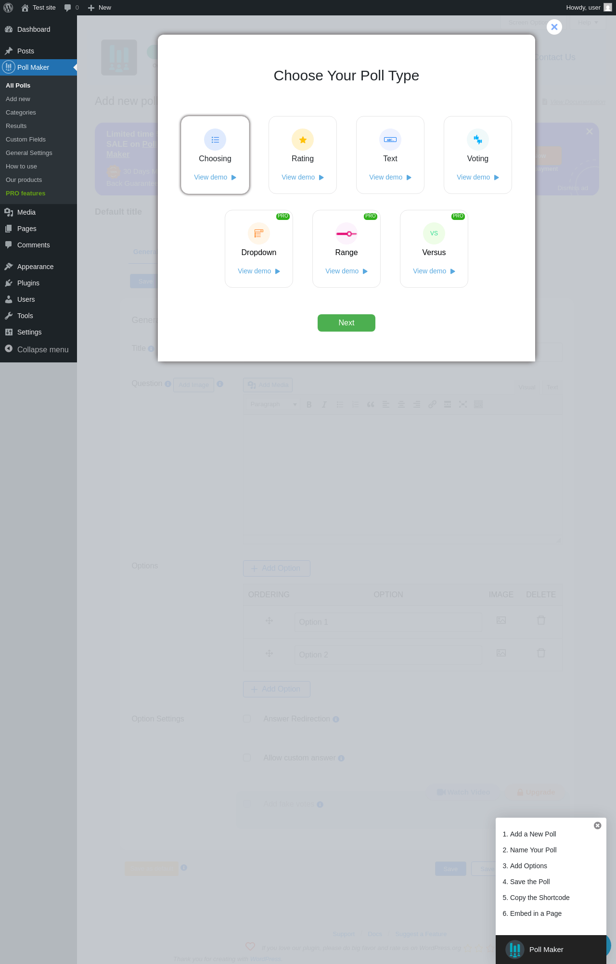Open PRO features in sidebar
The width and height of the screenshot is (616, 964).
(x=26, y=193)
